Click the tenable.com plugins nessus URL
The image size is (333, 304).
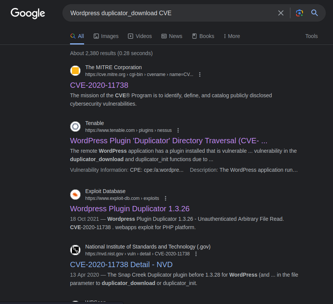[x=129, y=130]
